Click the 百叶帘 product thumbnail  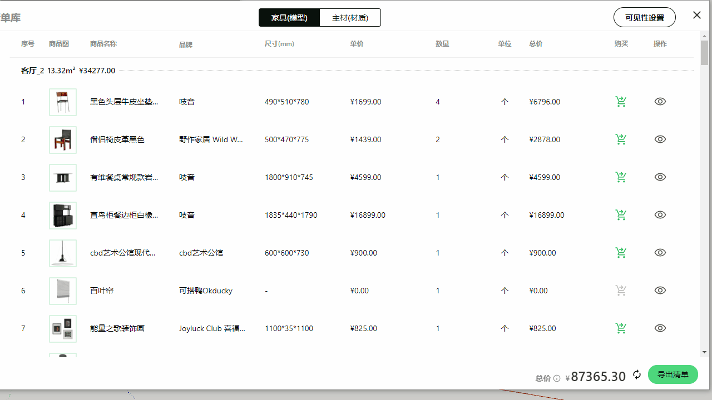coord(63,291)
